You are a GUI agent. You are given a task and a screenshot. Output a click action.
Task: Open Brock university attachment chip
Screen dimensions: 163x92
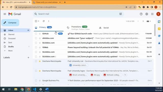78,75
